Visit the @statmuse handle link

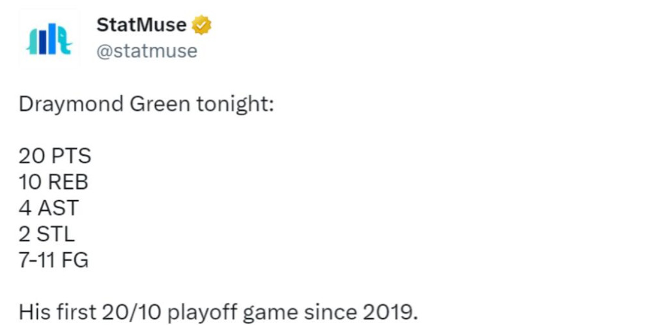[147, 51]
